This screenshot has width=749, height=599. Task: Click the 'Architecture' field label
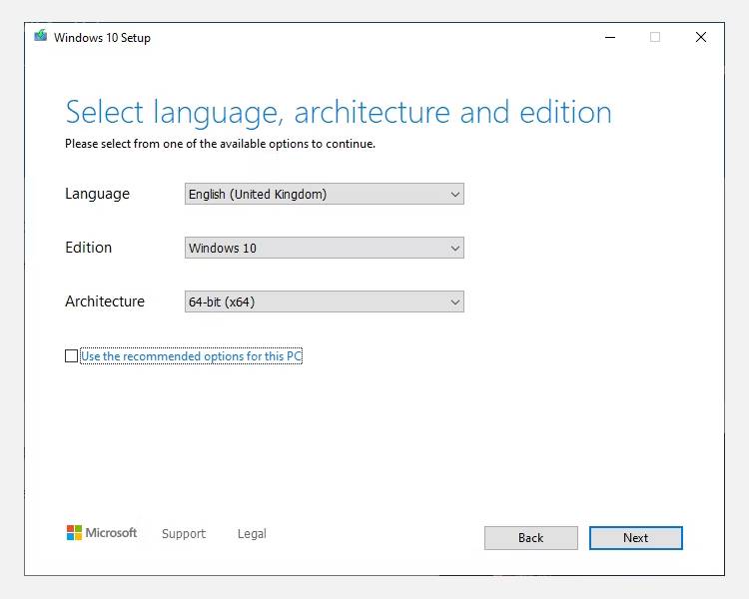tap(105, 301)
